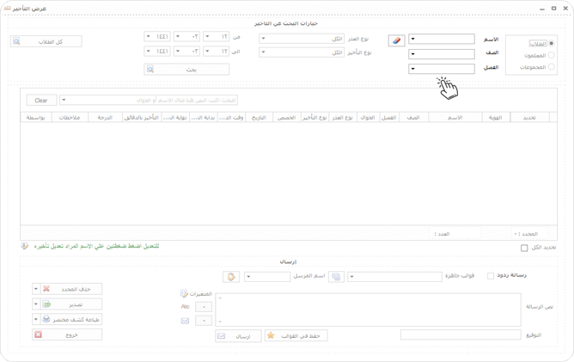Screen dimensions: 574x362
Task: Click the pencil icon next to sender name
Action: (231, 277)
